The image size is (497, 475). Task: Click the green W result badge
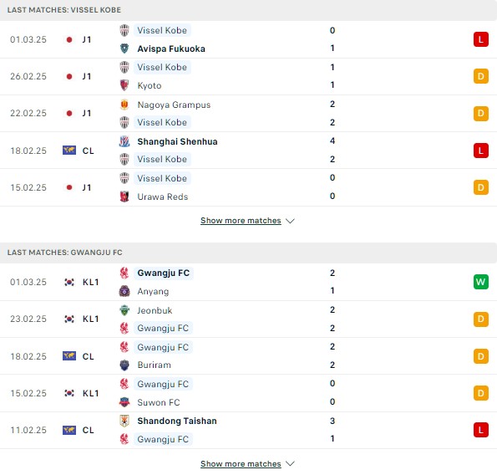click(481, 282)
